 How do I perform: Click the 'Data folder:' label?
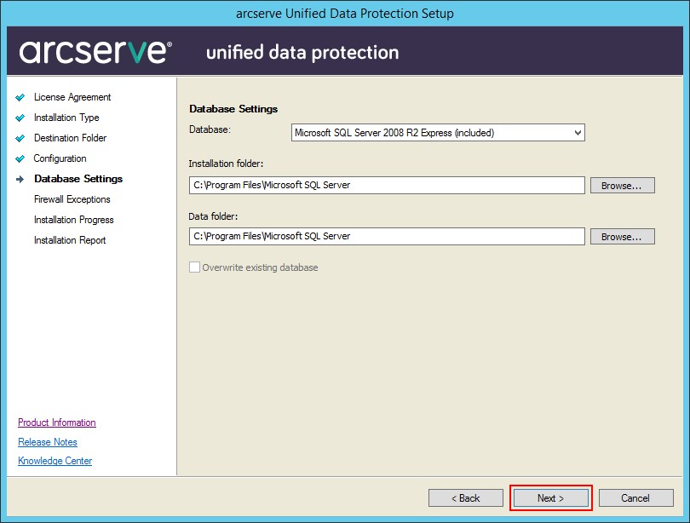pyautogui.click(x=213, y=216)
